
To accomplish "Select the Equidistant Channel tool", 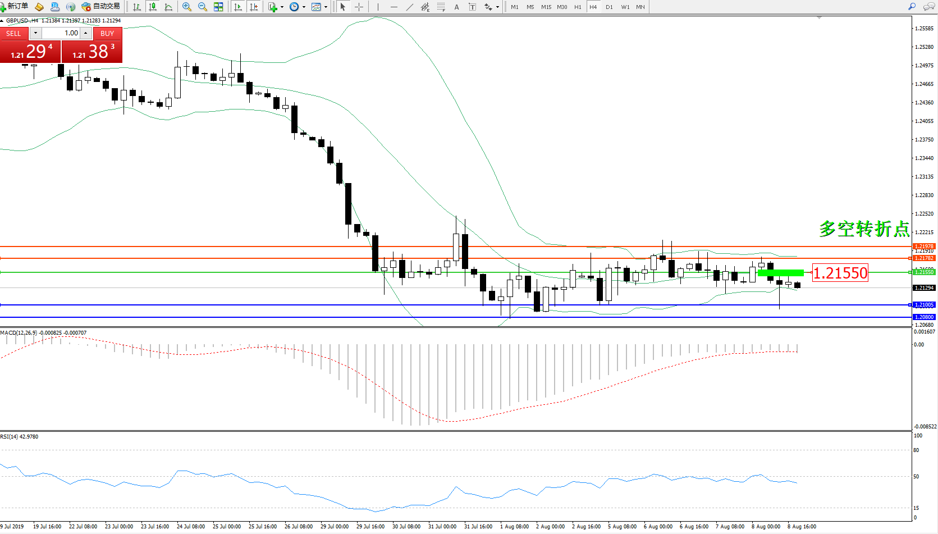I will pos(425,7).
